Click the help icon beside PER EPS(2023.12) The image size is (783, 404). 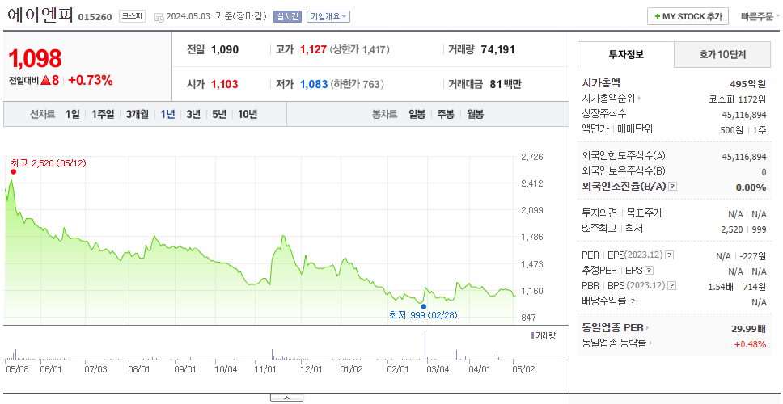[670, 255]
